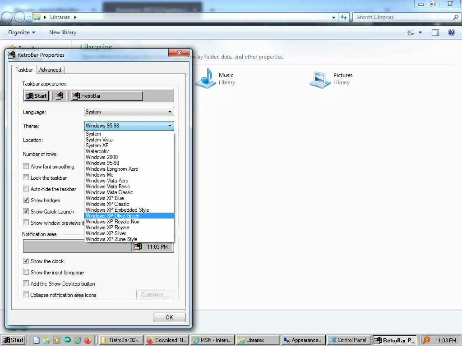Choose Windows XP Royale theme
Screen dimensions: 462x346
tap(129, 228)
